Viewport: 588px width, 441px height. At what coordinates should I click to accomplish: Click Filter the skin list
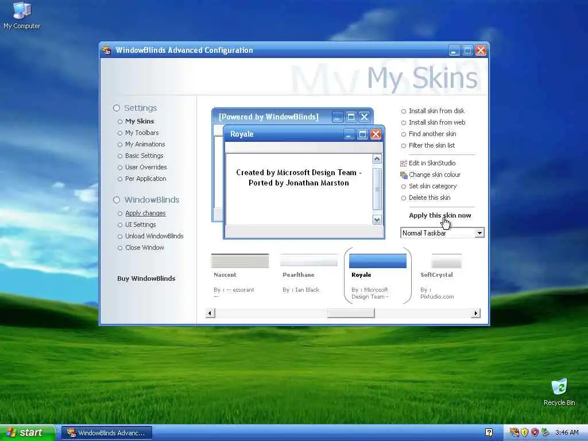point(432,145)
